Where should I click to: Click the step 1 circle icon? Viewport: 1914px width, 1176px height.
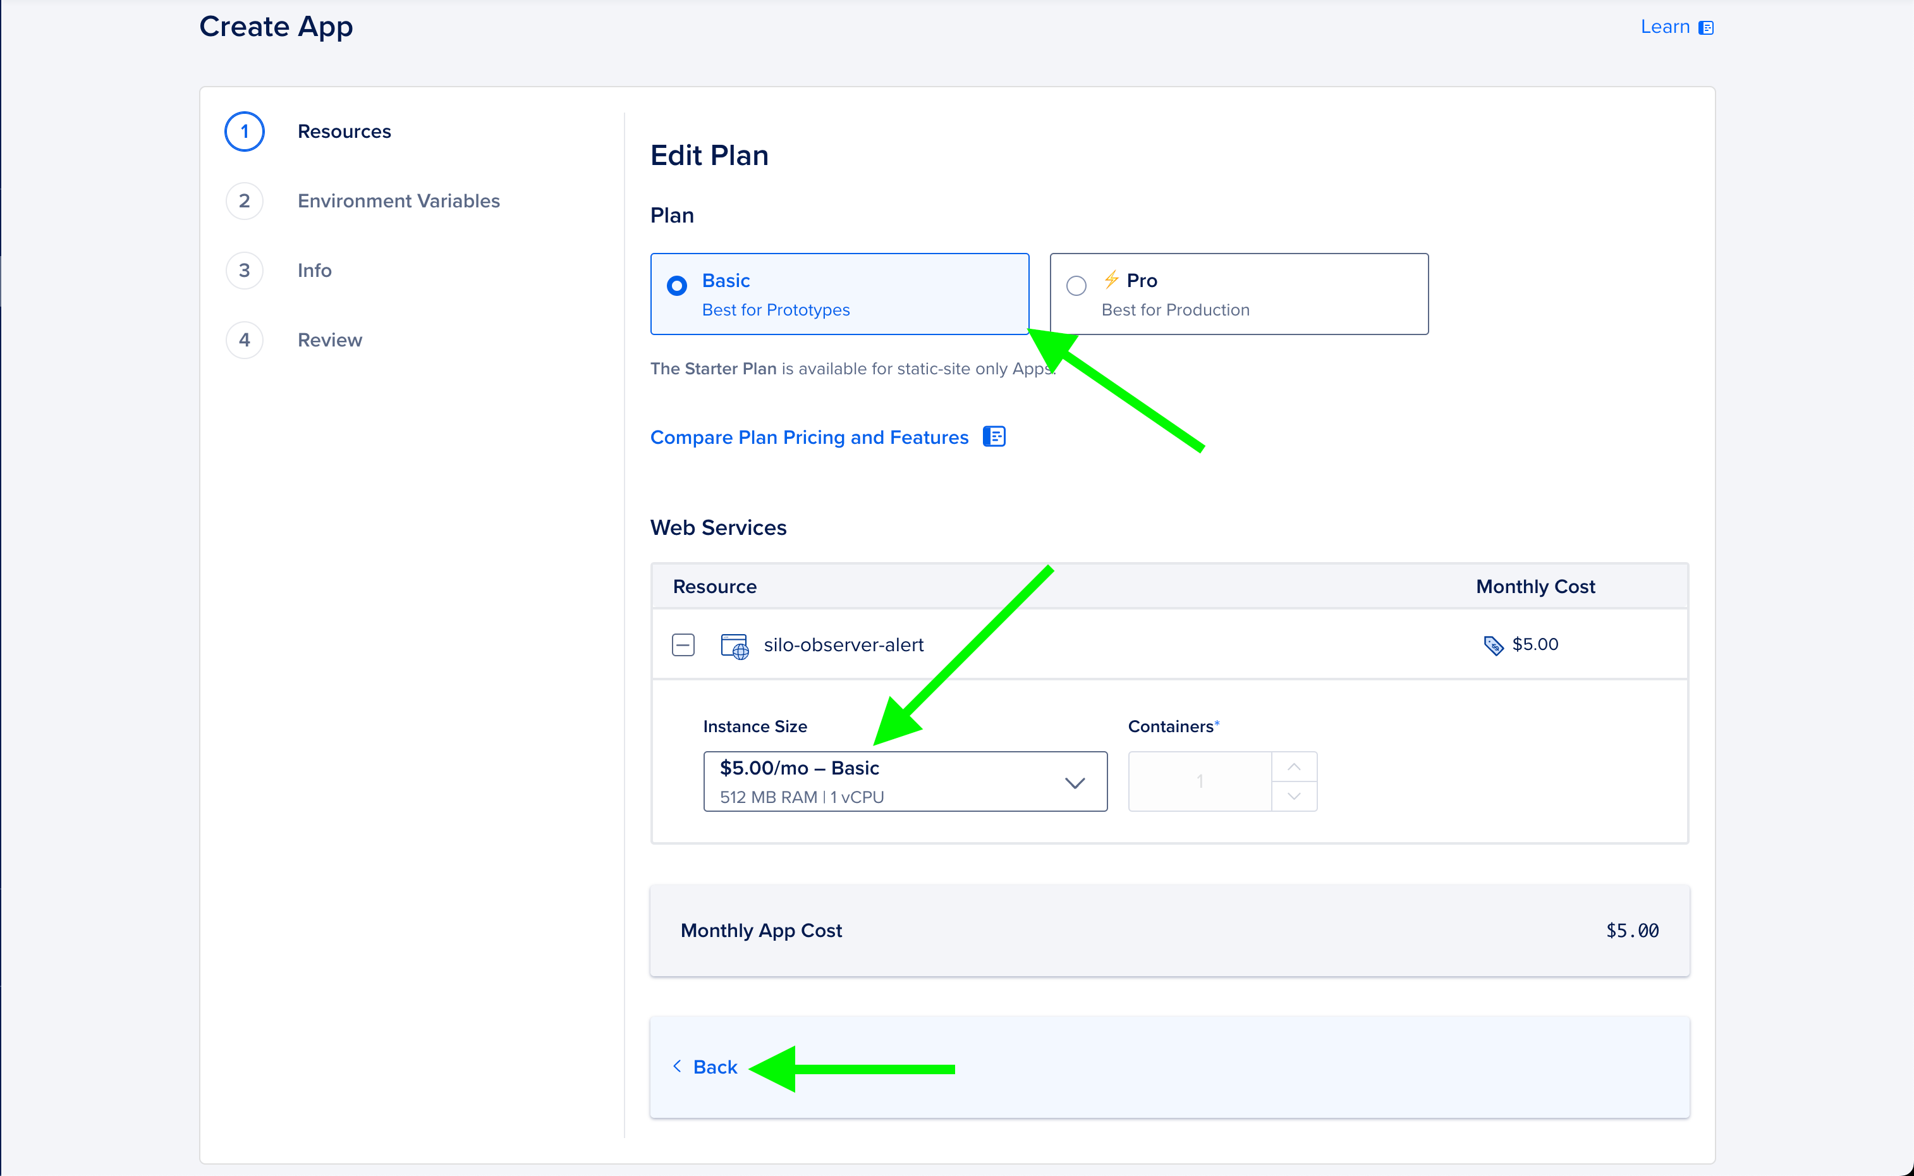pos(244,132)
